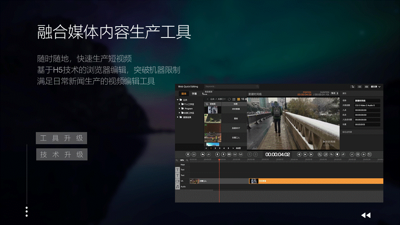Screen dimensions: 400x225
Task: Click the audio waveform icon in the toolbar
Action: tap(194, 154)
